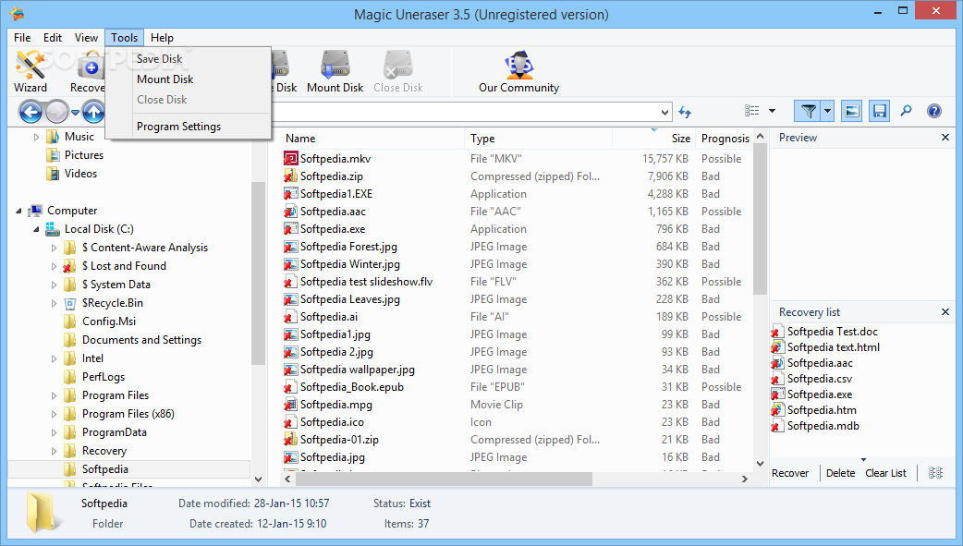Toggle the filter funnel button
Viewport: 963px width, 546px height.
809,111
